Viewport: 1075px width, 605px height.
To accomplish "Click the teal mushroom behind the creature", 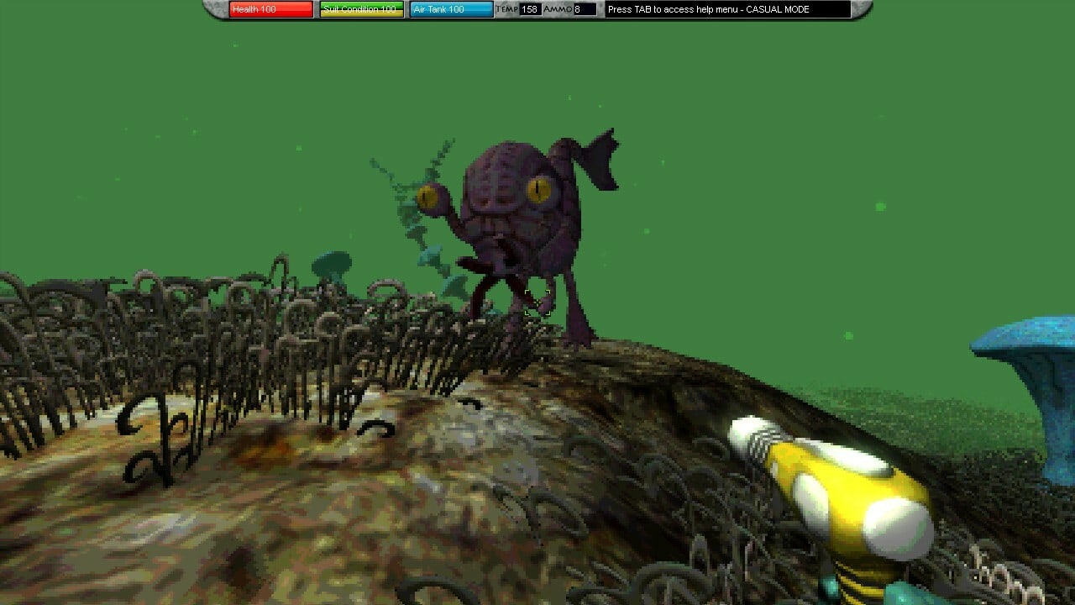I will pyautogui.click(x=332, y=265).
